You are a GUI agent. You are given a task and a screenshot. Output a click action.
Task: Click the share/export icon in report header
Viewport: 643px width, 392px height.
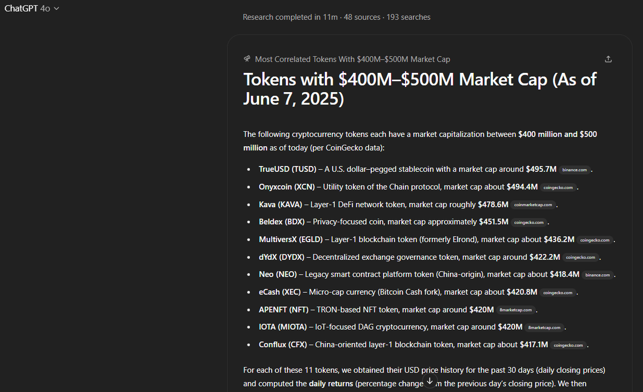[x=608, y=59]
